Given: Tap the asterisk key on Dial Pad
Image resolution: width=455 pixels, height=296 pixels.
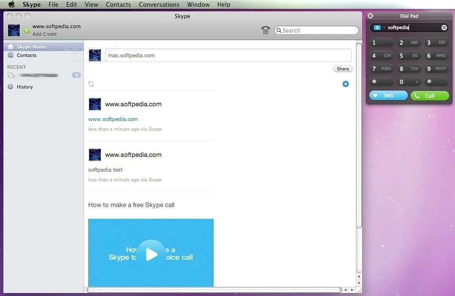Looking at the screenshot, I should 382,82.
